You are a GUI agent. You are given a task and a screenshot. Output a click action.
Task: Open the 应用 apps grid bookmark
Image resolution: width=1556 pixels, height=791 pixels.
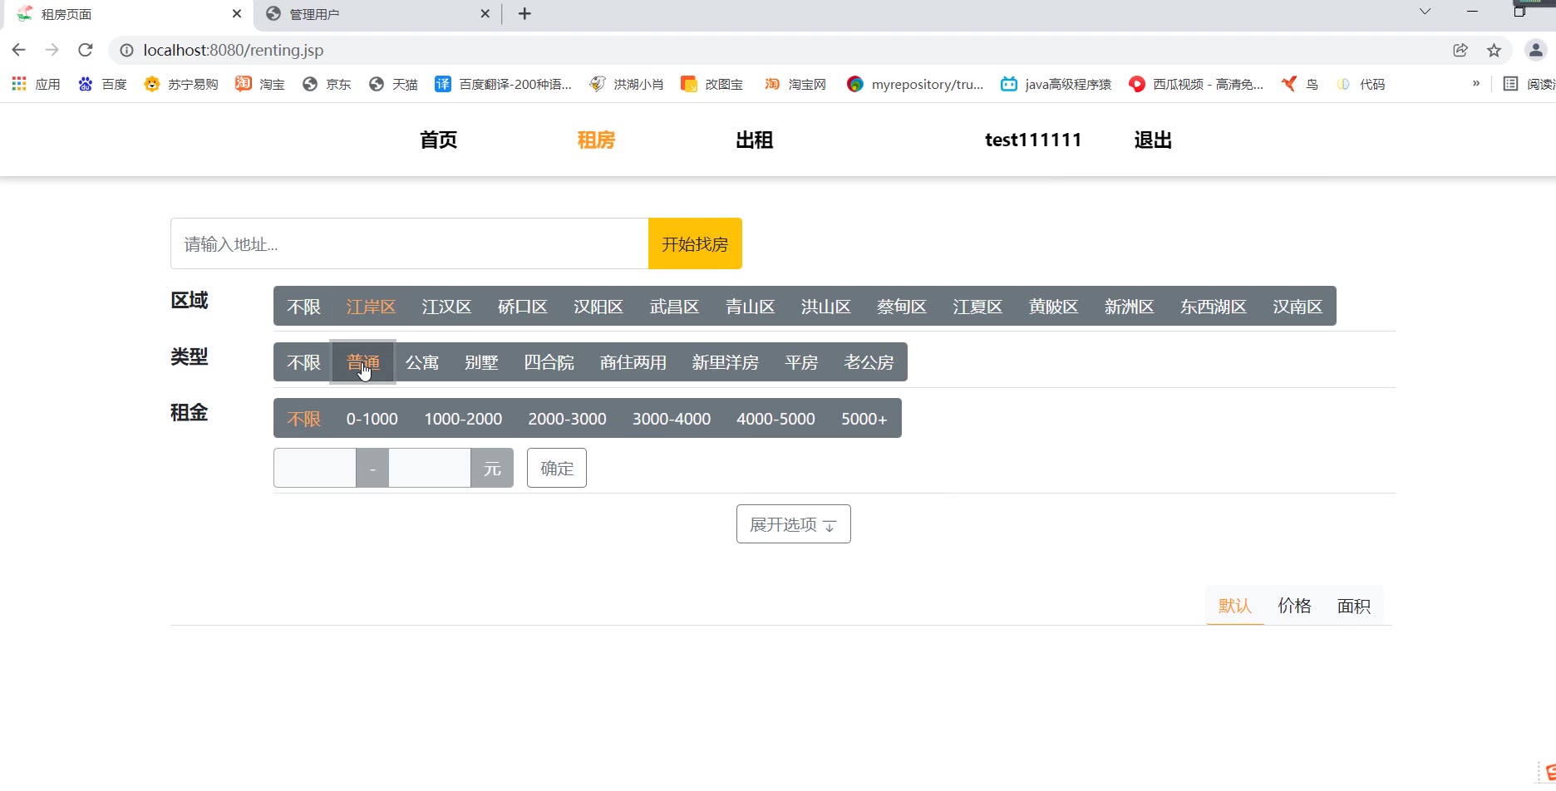[36, 84]
